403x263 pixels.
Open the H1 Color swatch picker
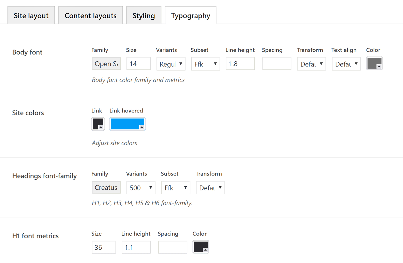pyautogui.click(x=201, y=247)
